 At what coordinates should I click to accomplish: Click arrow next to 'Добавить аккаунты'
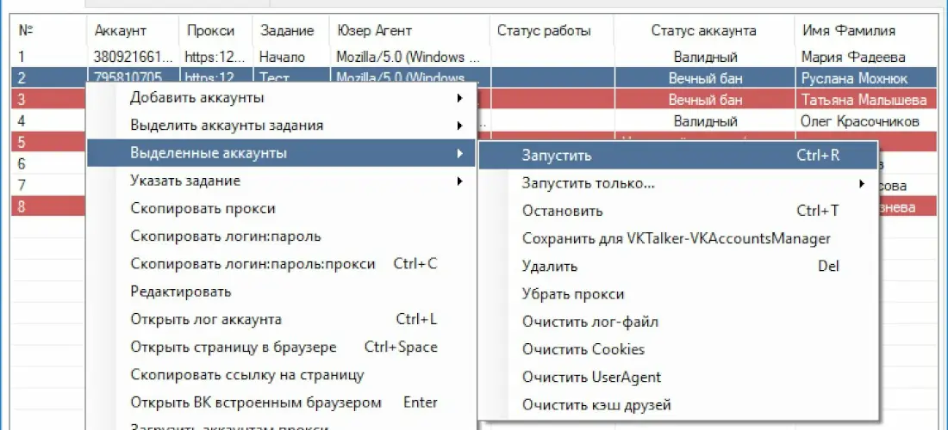[460, 98]
